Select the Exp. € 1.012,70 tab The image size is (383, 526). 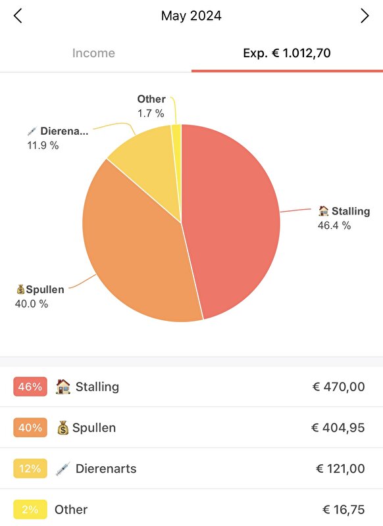coord(287,53)
